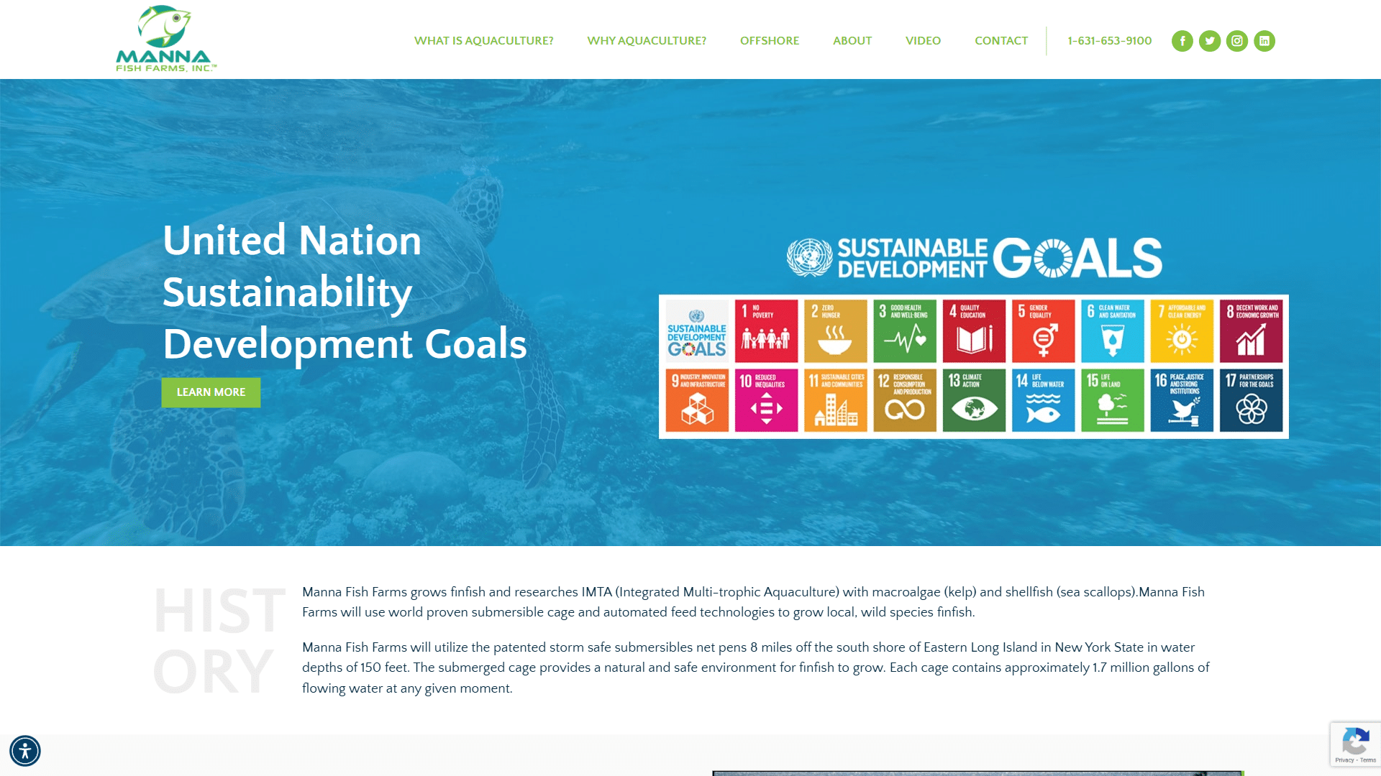
Task: Click the Manna Fish Farms logo
Action: click(165, 40)
